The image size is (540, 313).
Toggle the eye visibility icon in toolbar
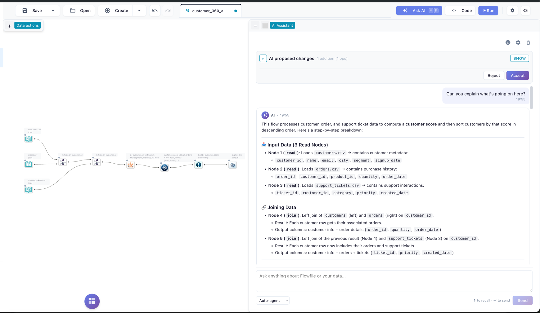pos(525,11)
